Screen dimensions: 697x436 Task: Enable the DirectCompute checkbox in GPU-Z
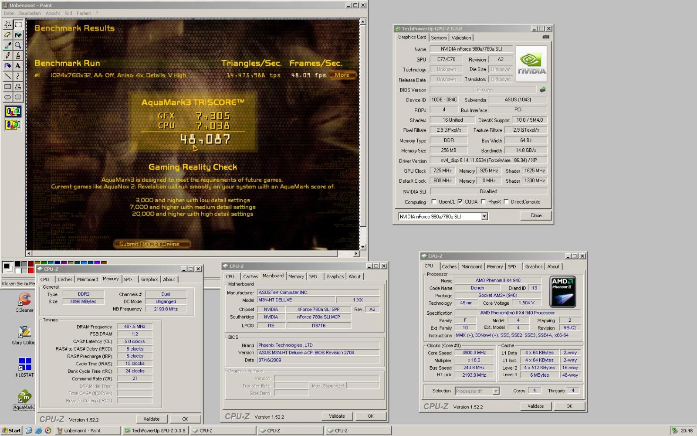pyautogui.click(x=506, y=201)
